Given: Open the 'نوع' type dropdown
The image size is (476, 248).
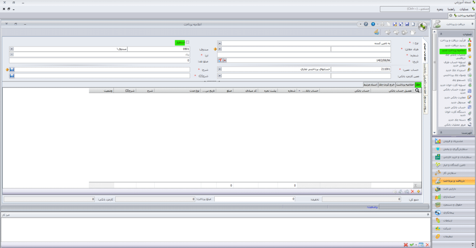Looking at the screenshot, I should [x=220, y=43].
